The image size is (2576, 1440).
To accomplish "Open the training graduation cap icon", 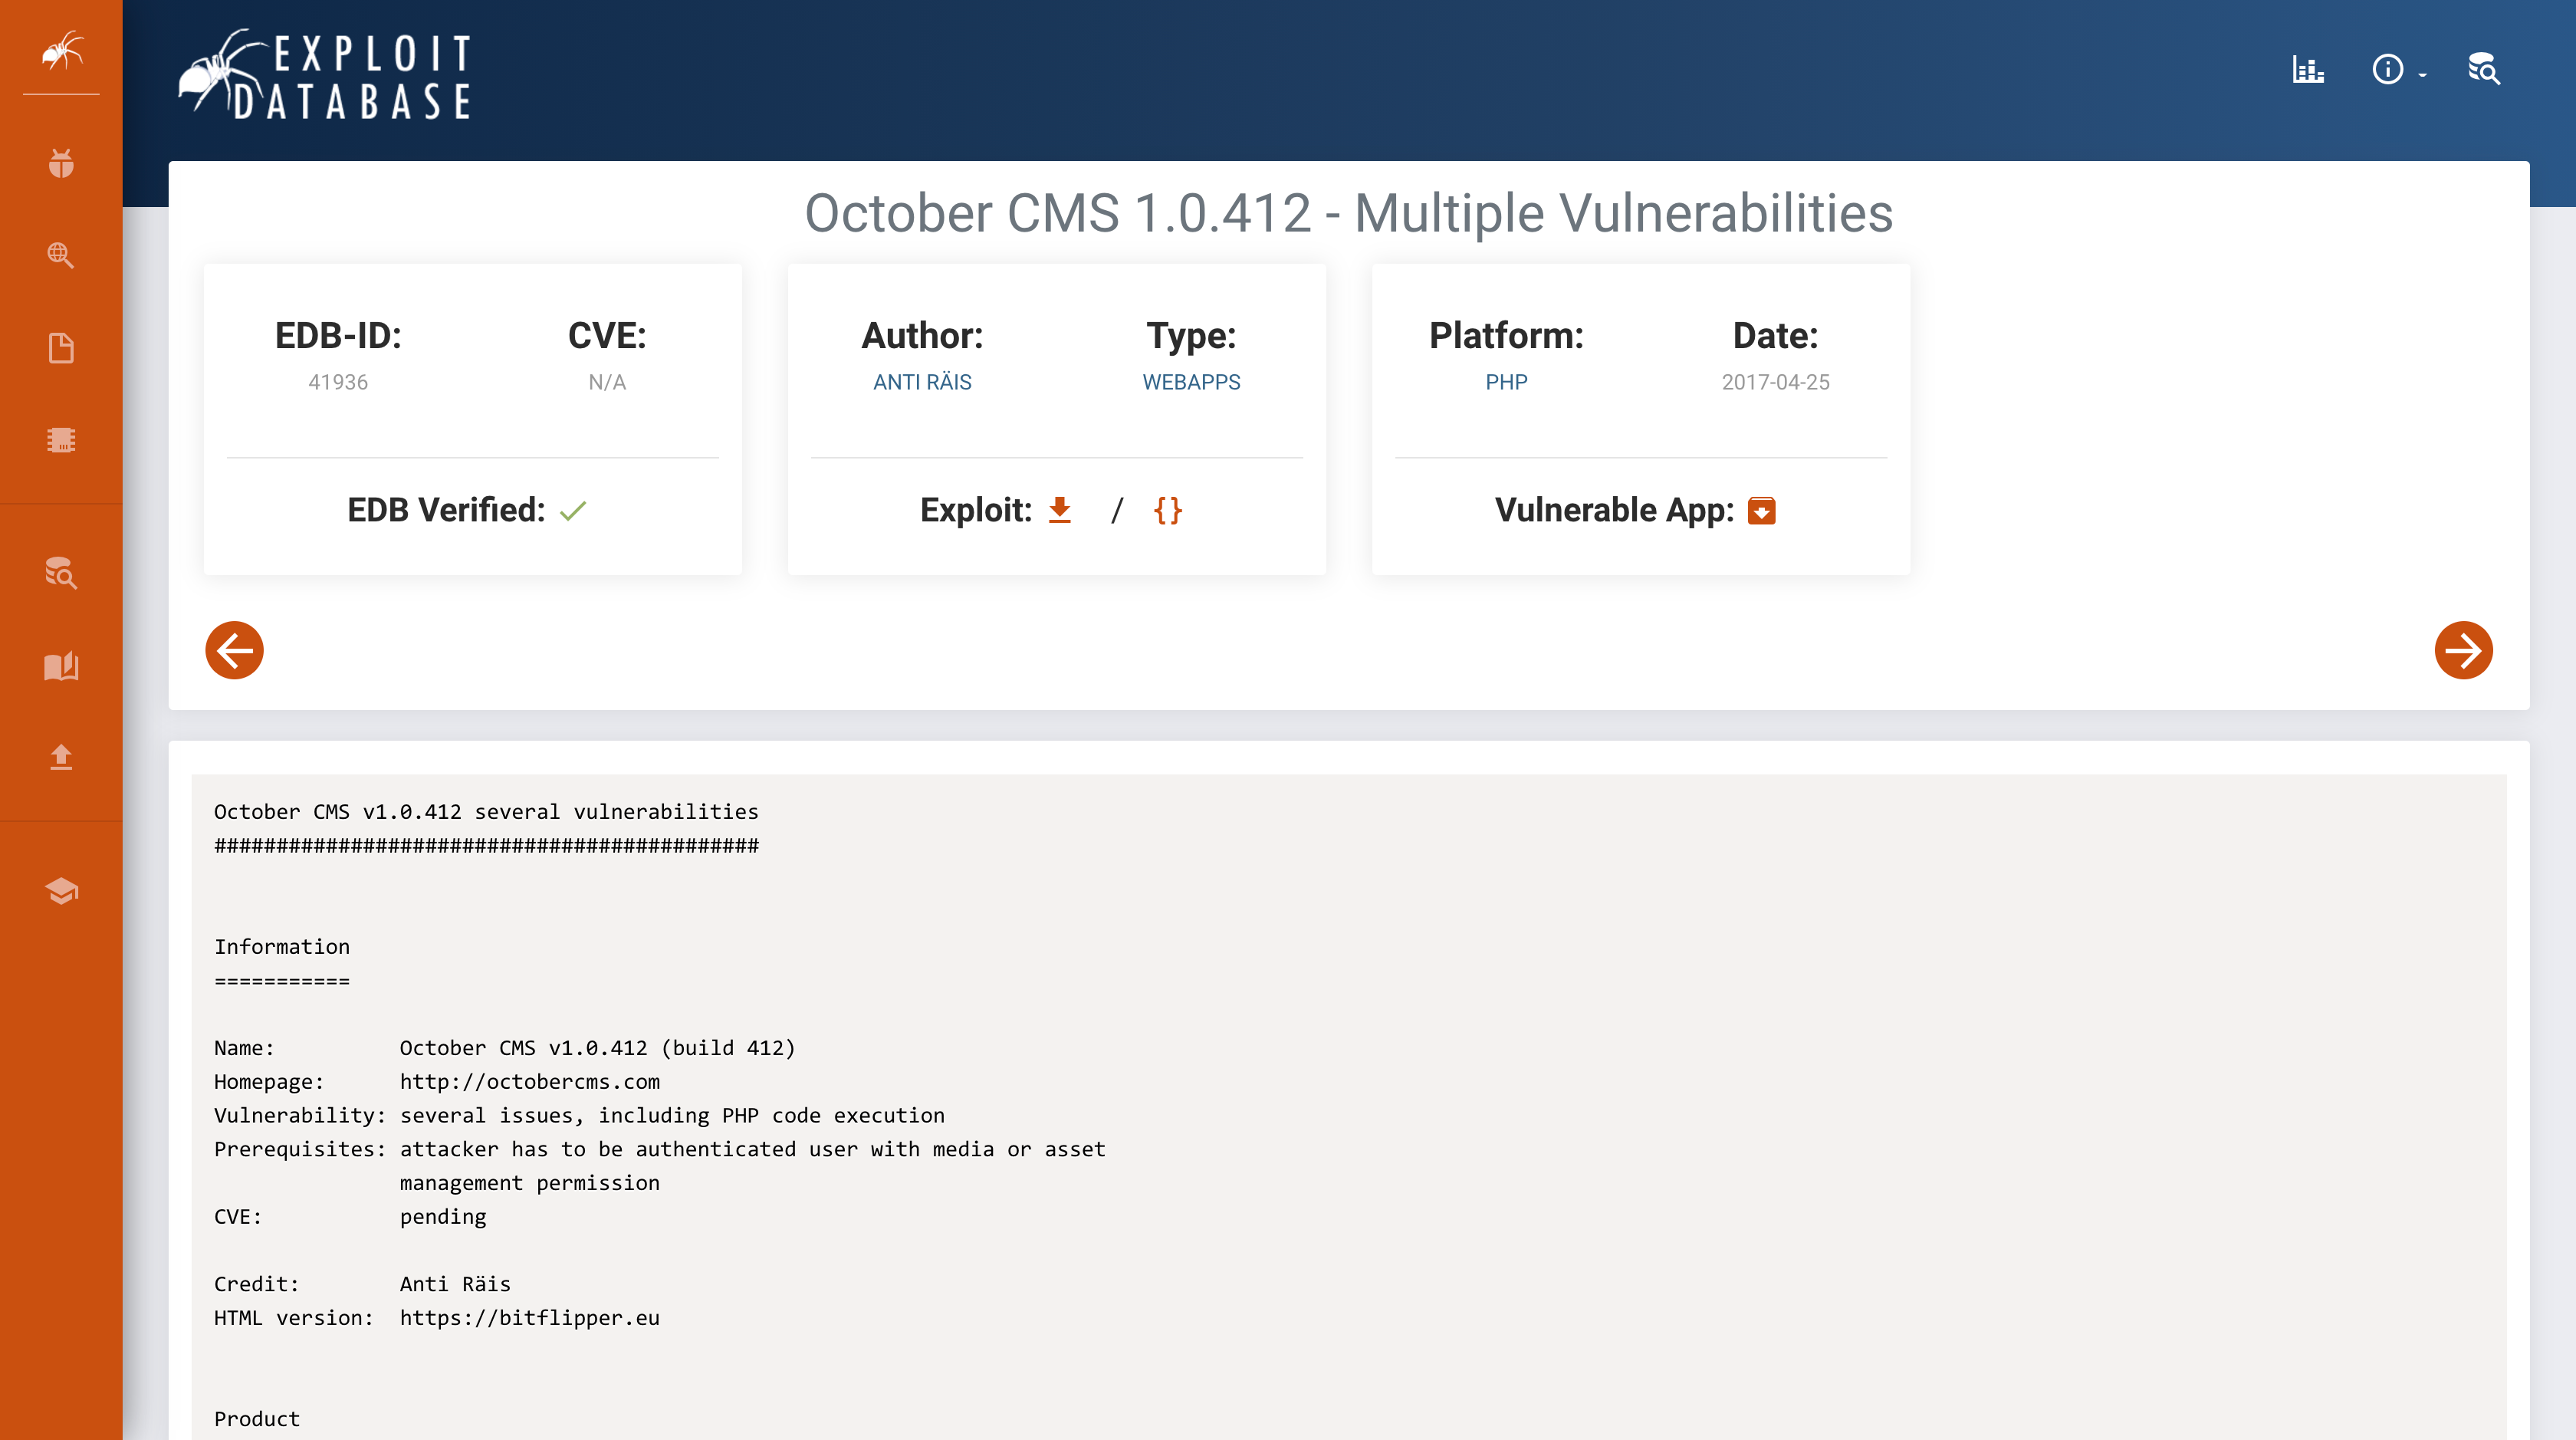I will pyautogui.click(x=61, y=890).
